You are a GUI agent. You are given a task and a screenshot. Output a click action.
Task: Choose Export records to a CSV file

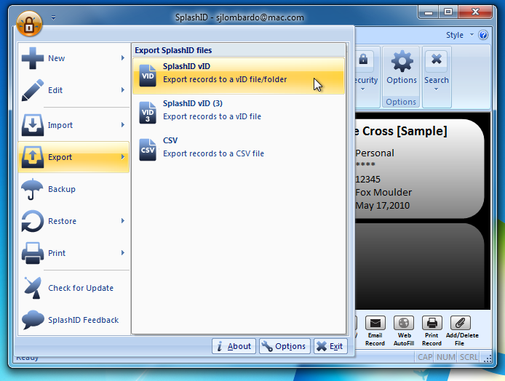click(239, 150)
